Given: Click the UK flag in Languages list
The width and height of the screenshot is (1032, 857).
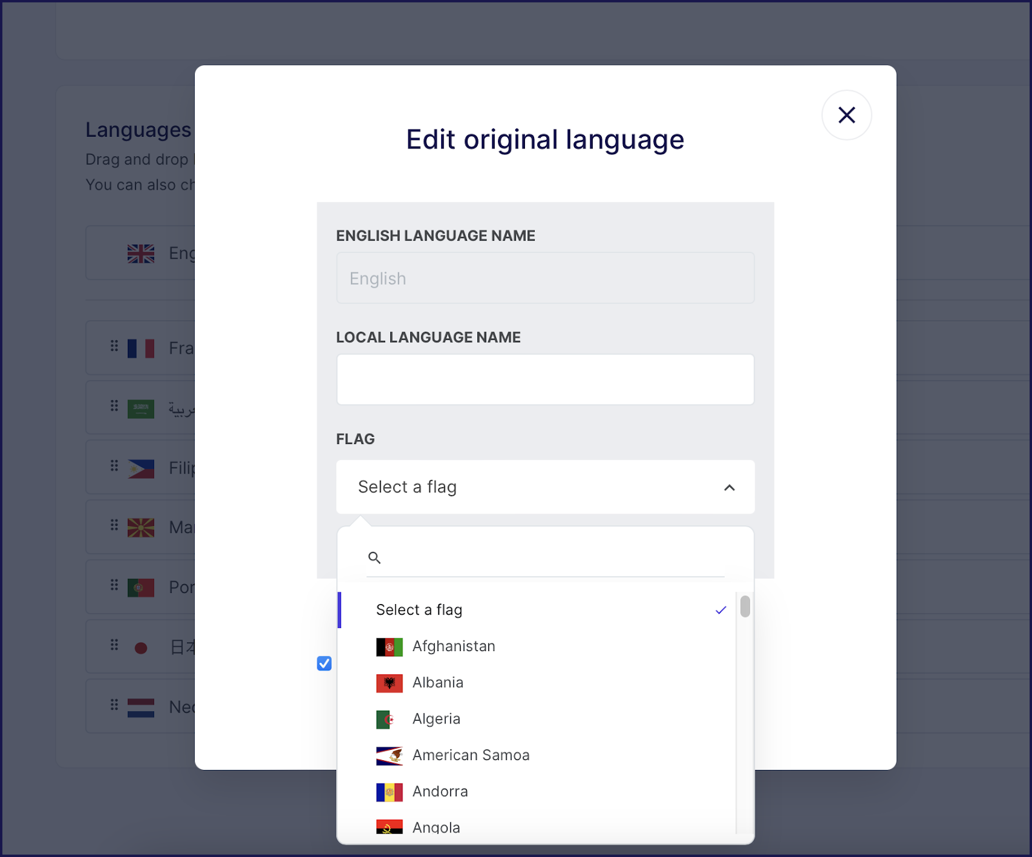Looking at the screenshot, I should coord(141,254).
